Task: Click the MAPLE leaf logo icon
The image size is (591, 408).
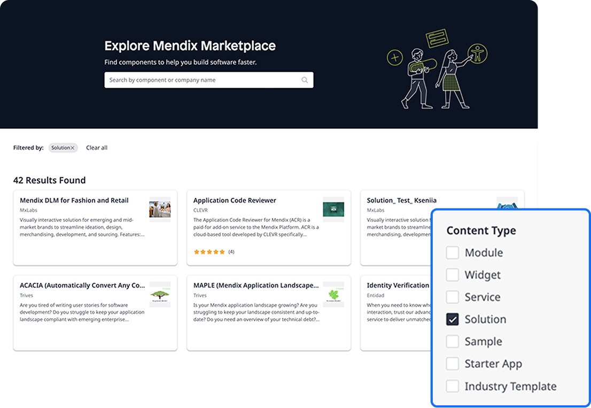Action: tap(333, 294)
